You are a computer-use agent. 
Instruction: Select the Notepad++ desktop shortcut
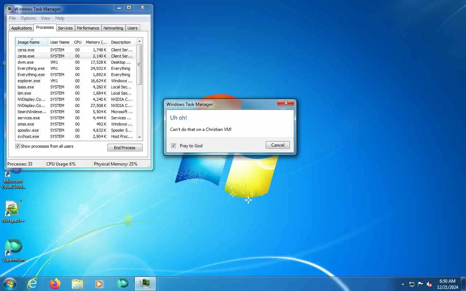point(13,211)
